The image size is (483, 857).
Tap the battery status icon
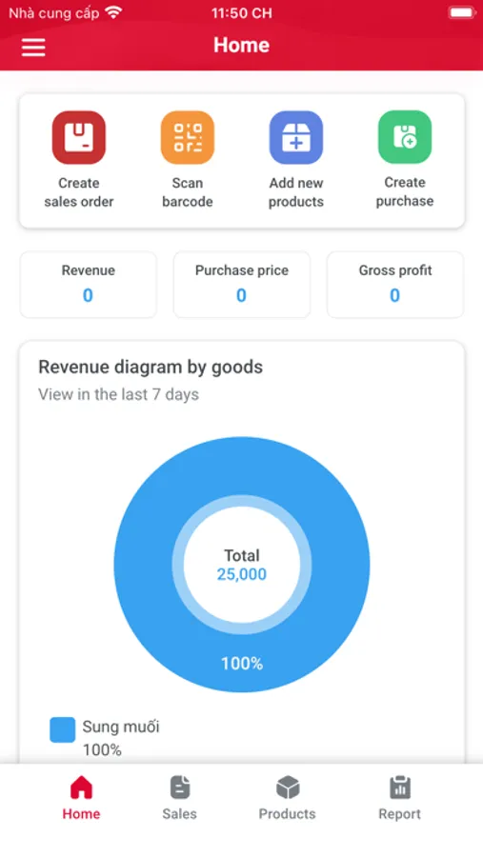click(462, 12)
